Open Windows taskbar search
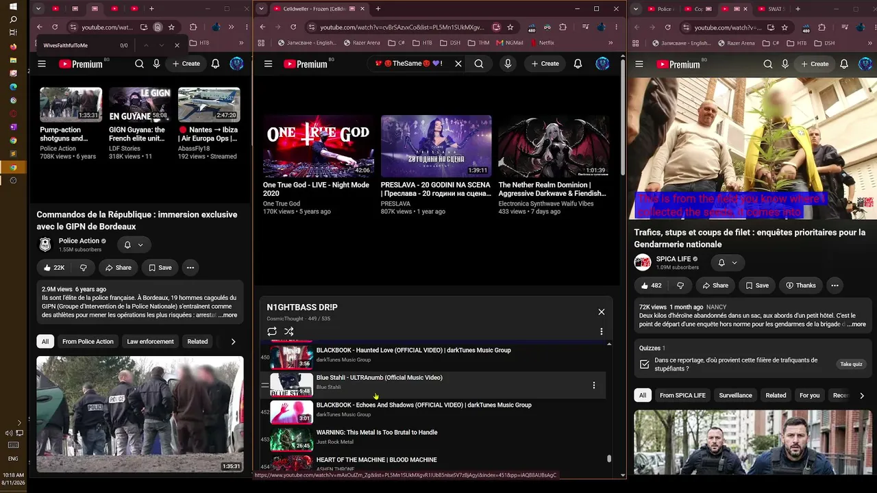 tap(13, 20)
